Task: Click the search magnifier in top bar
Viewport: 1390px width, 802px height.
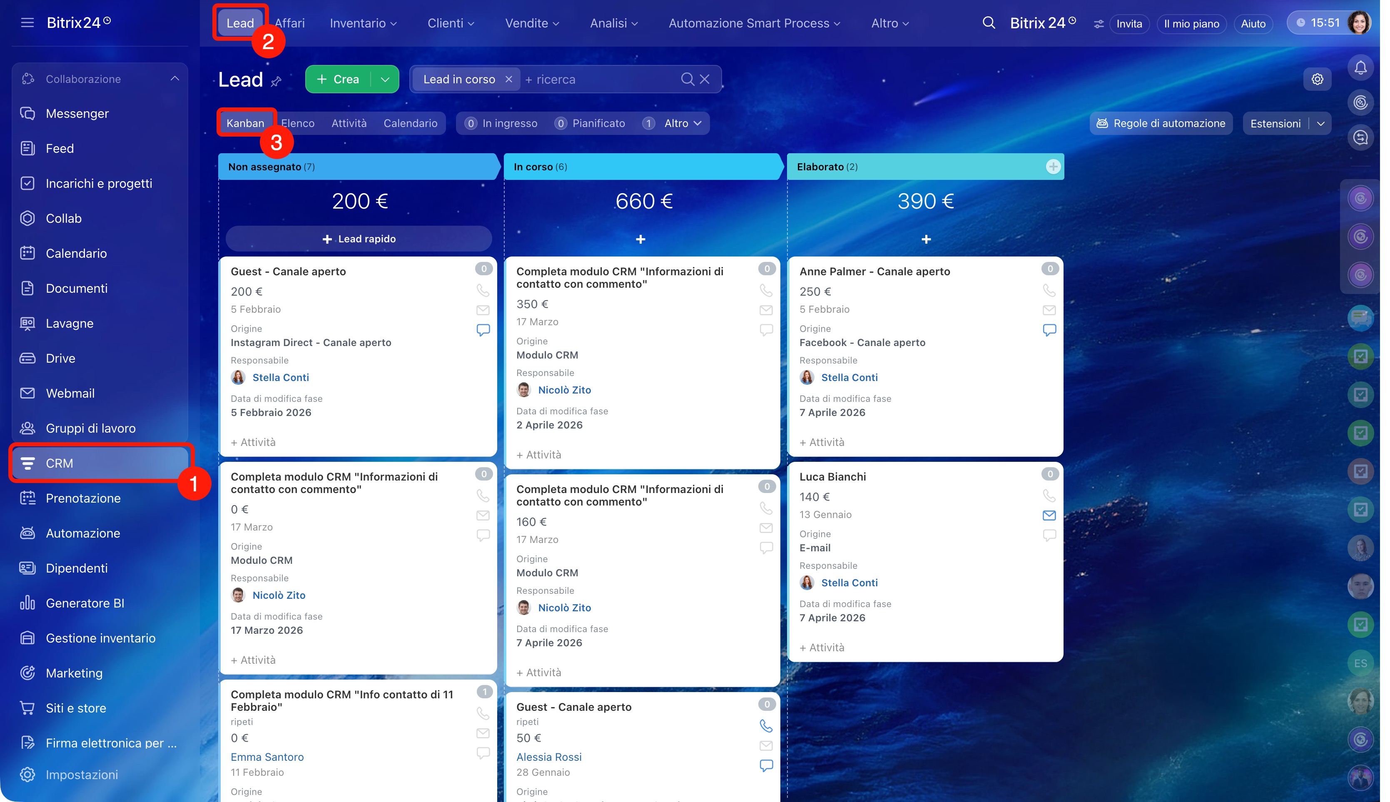Action: coord(989,23)
